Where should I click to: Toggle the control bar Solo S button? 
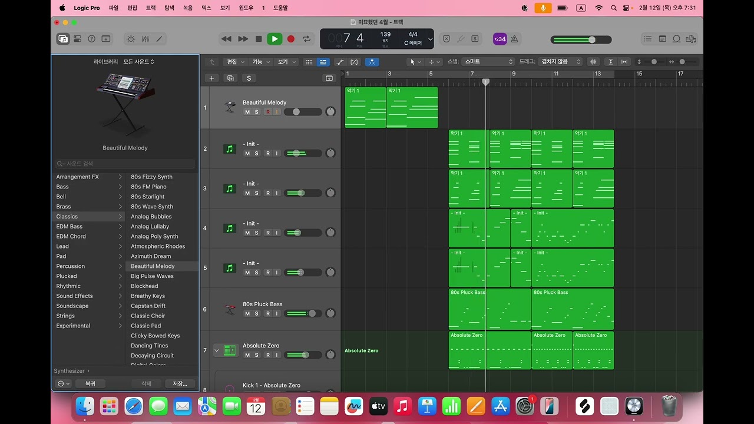coord(475,39)
